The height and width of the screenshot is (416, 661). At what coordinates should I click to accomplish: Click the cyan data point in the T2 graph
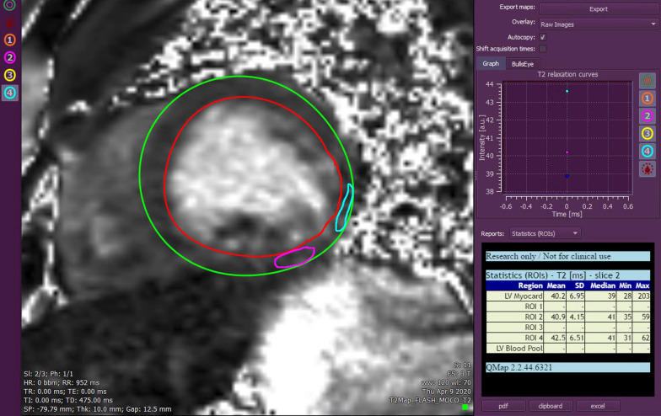567,91
